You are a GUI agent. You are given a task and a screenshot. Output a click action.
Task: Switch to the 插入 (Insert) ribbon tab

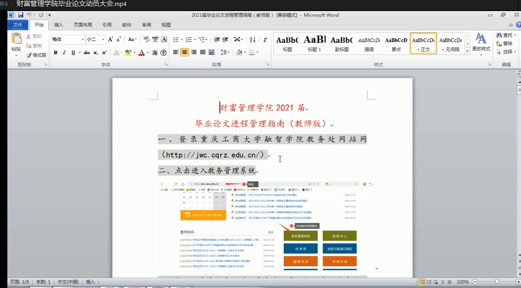pyautogui.click(x=59, y=25)
